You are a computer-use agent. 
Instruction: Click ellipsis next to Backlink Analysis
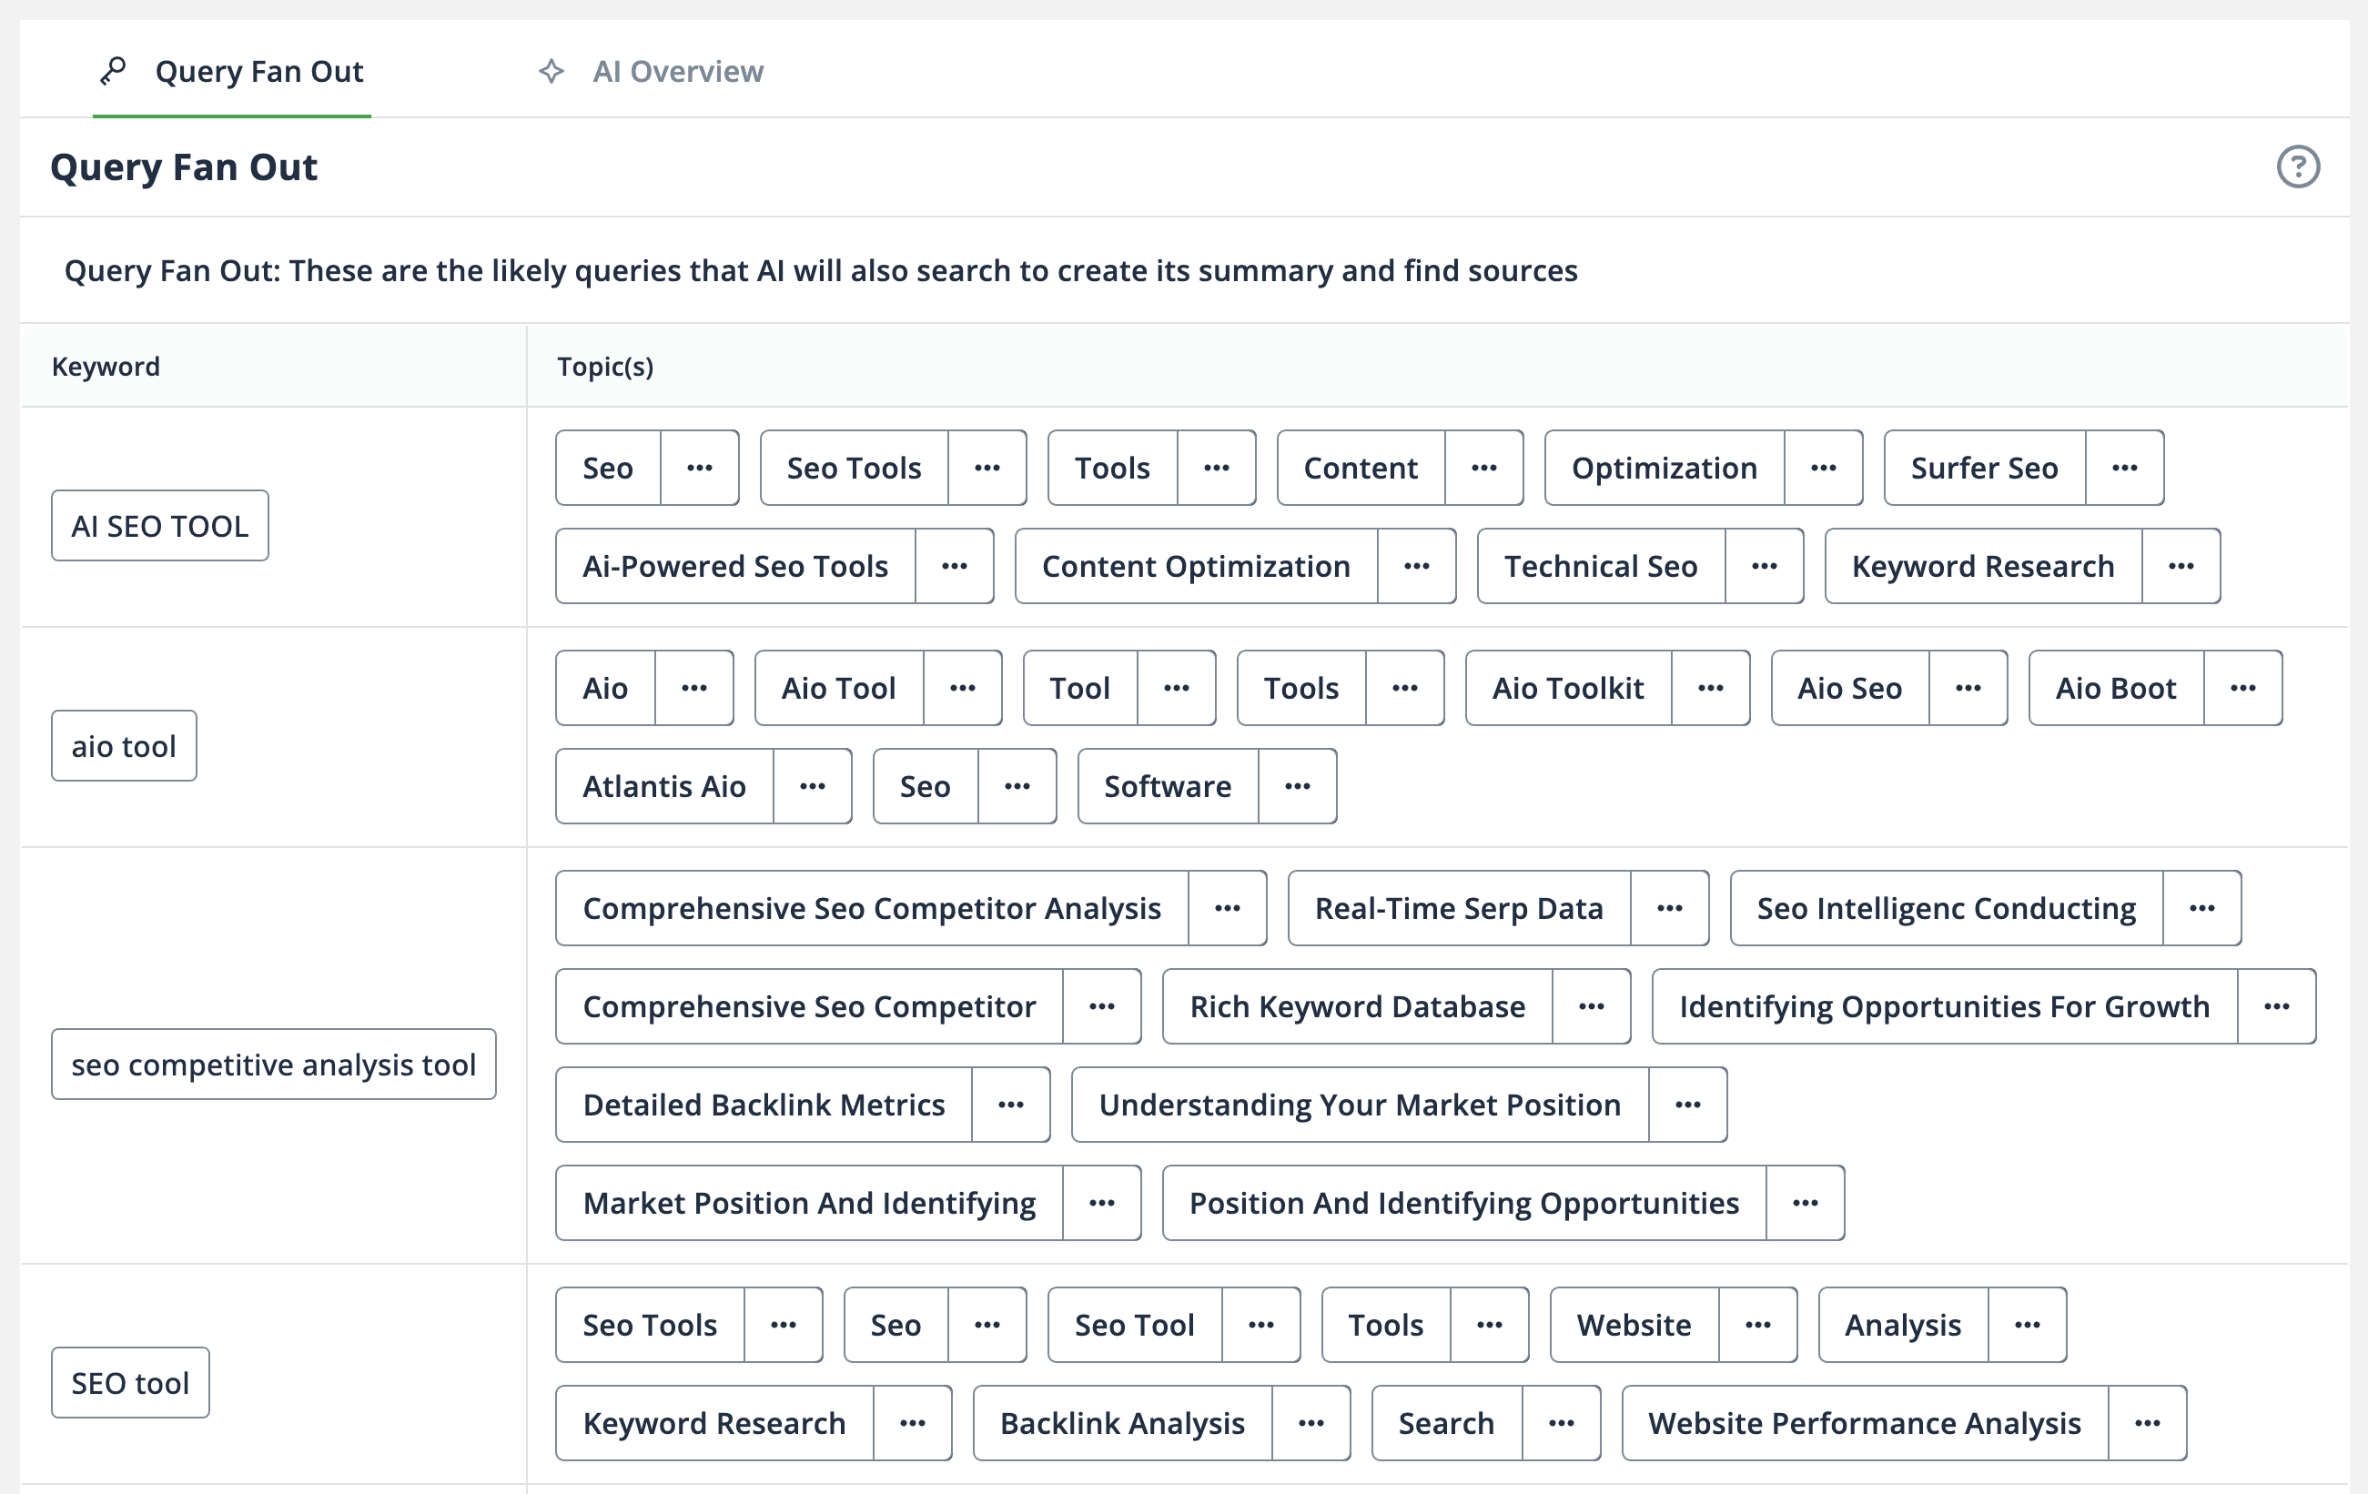[x=1311, y=1423]
